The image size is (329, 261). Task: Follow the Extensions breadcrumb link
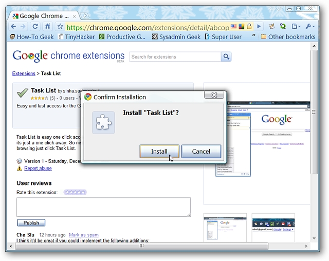24,73
